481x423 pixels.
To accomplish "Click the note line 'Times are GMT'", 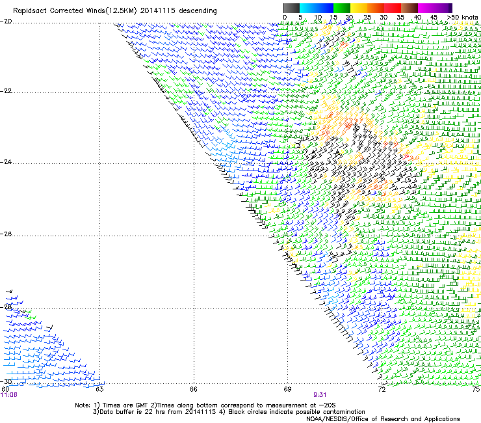I will tap(125, 405).
